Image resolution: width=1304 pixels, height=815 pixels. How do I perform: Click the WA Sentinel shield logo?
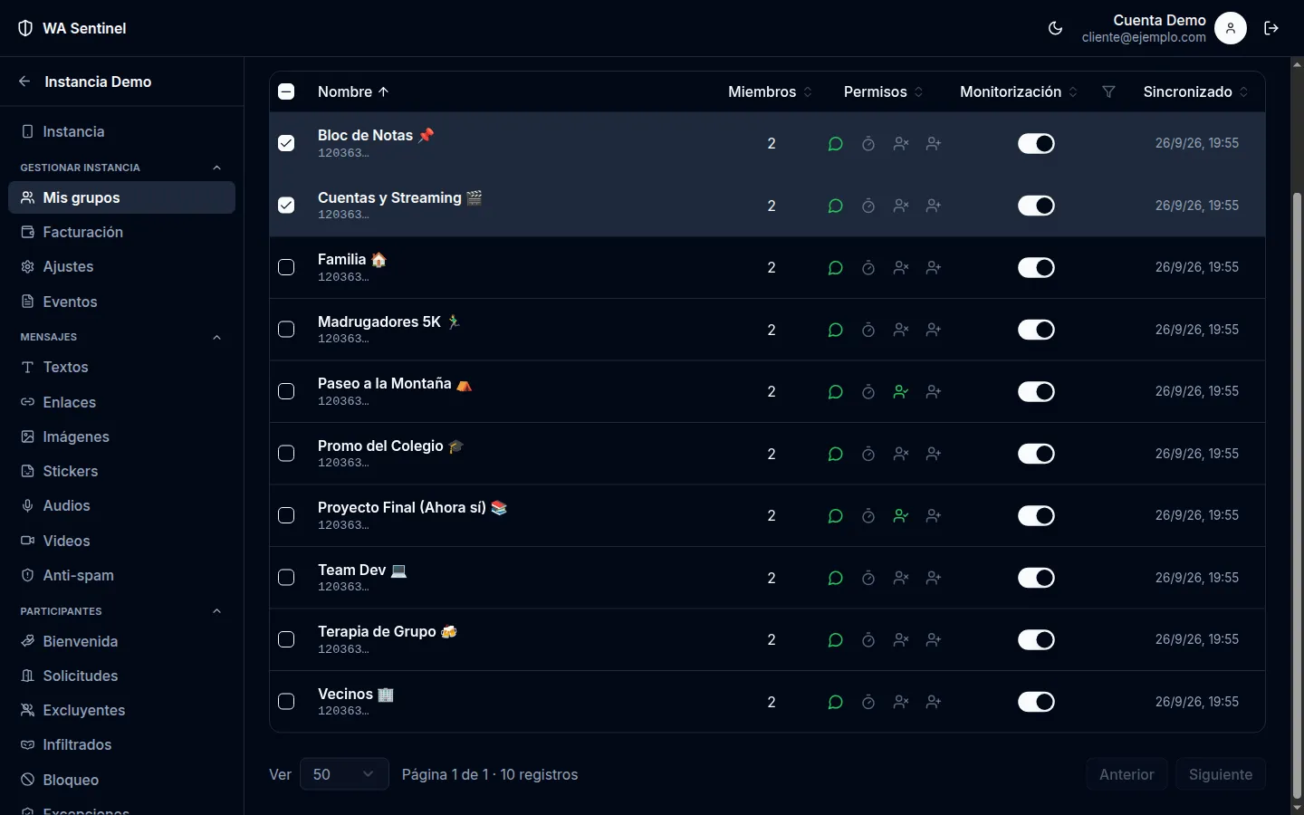coord(25,28)
